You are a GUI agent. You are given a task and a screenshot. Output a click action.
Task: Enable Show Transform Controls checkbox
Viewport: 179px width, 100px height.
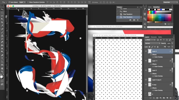coord(28,2)
